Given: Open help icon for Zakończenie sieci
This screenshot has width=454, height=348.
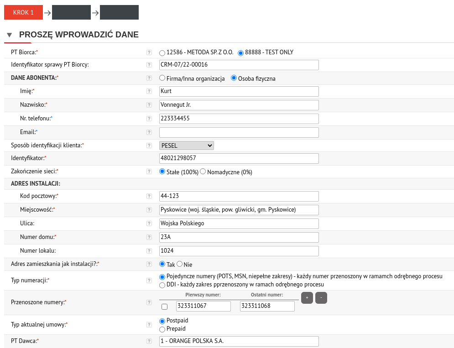Looking at the screenshot, I should (x=149, y=171).
